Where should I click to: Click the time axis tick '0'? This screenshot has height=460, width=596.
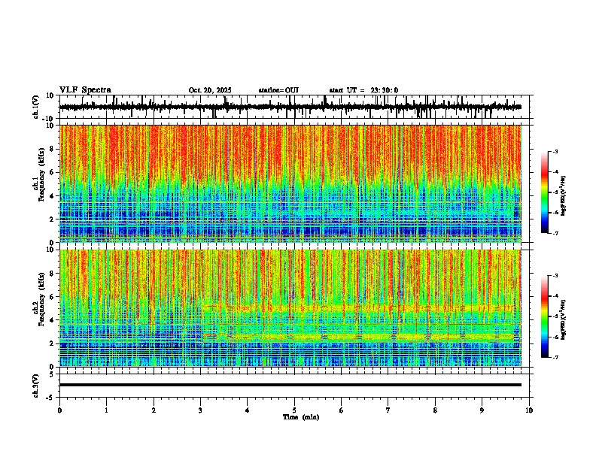pyautogui.click(x=59, y=410)
